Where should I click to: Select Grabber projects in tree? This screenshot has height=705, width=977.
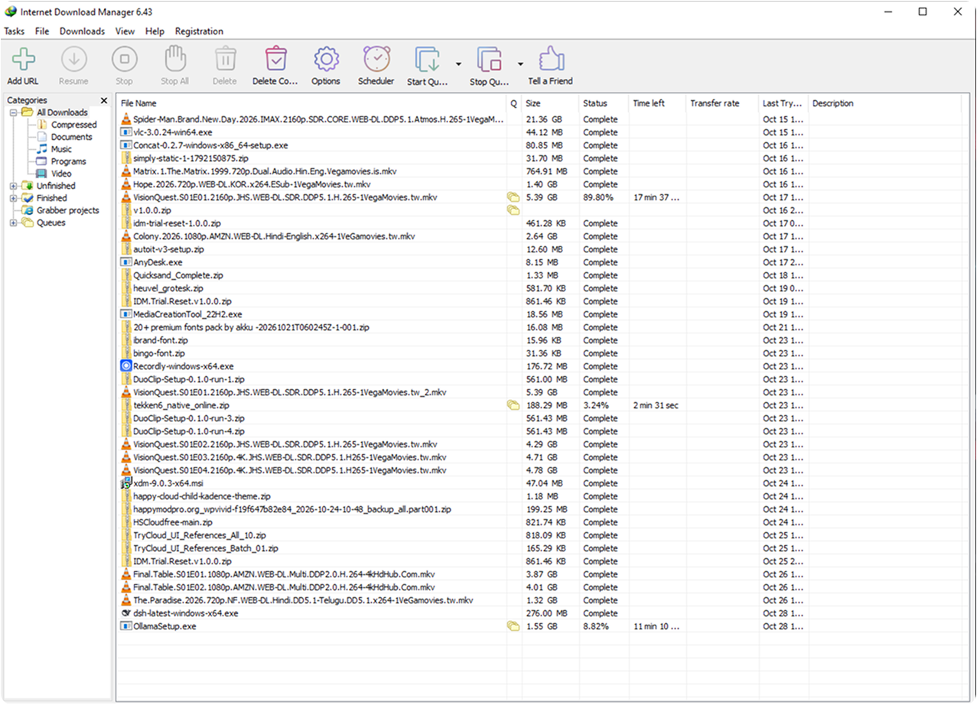pyautogui.click(x=68, y=210)
